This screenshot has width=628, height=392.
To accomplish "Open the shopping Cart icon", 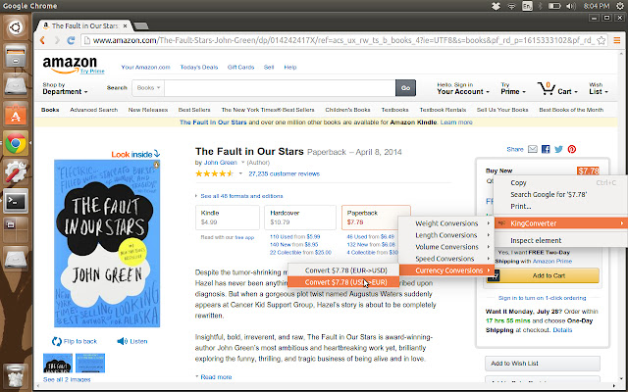I will (x=547, y=88).
